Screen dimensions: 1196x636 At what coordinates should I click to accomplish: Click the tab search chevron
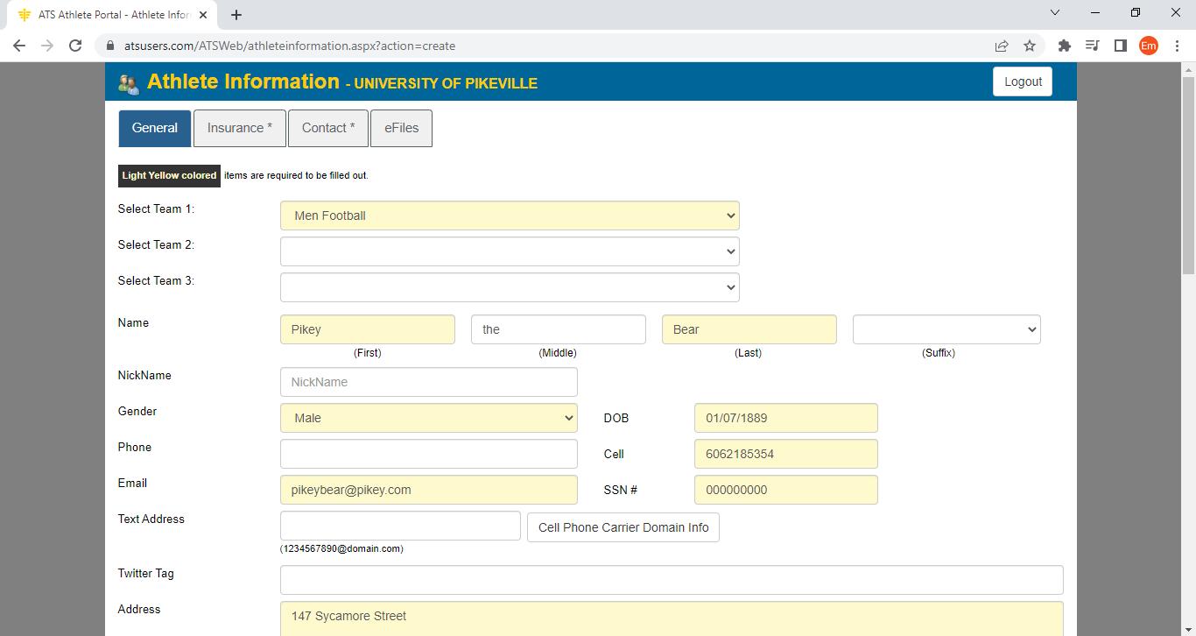(x=1055, y=13)
